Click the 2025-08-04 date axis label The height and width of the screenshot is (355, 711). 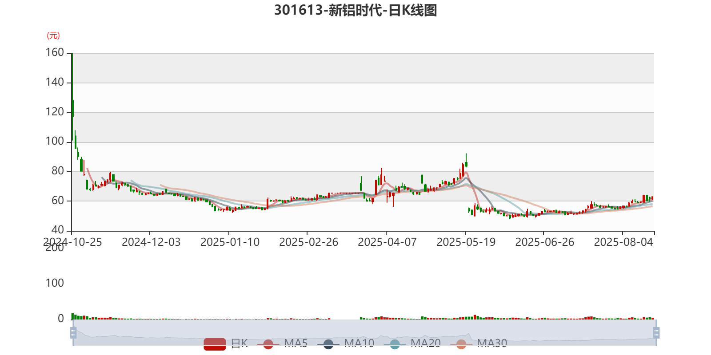pyautogui.click(x=623, y=242)
